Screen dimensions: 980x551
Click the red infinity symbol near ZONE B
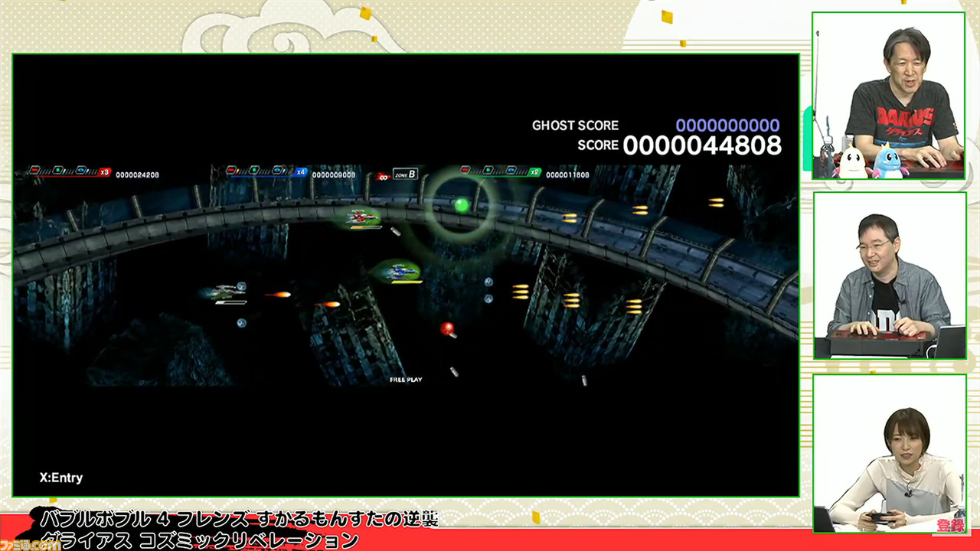point(382,175)
